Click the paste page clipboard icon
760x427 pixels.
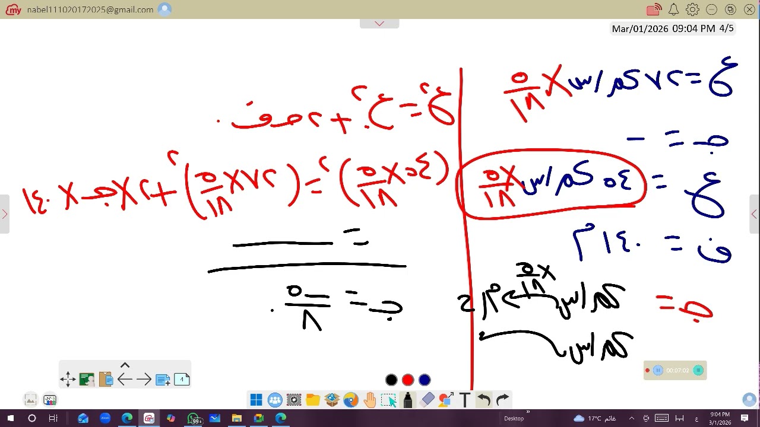106,380
